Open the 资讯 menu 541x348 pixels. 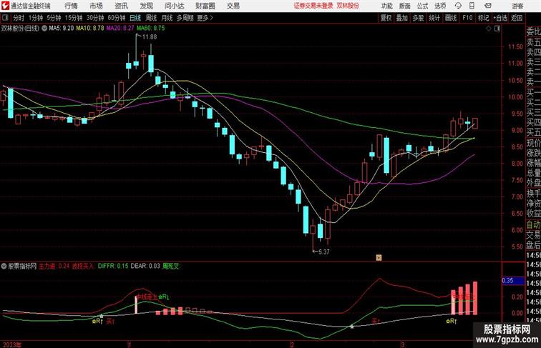[x=121, y=6]
